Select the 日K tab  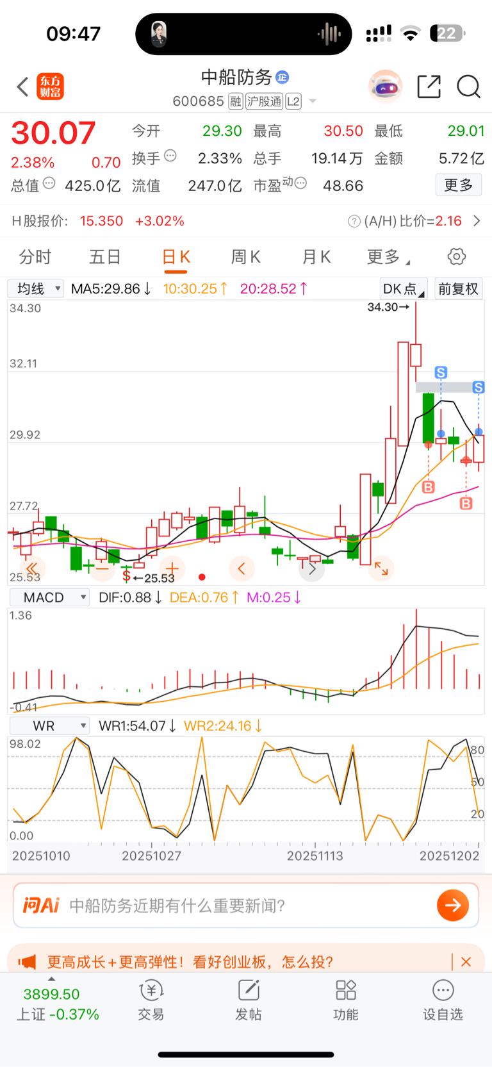point(176,257)
